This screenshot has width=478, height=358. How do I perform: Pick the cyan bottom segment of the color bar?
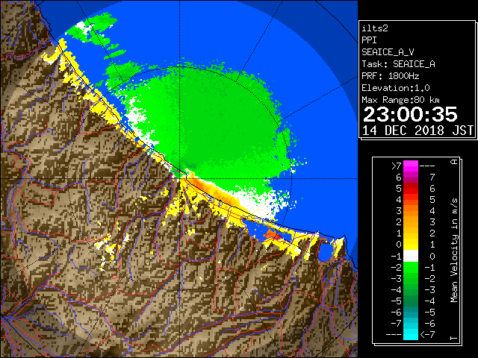click(411, 334)
